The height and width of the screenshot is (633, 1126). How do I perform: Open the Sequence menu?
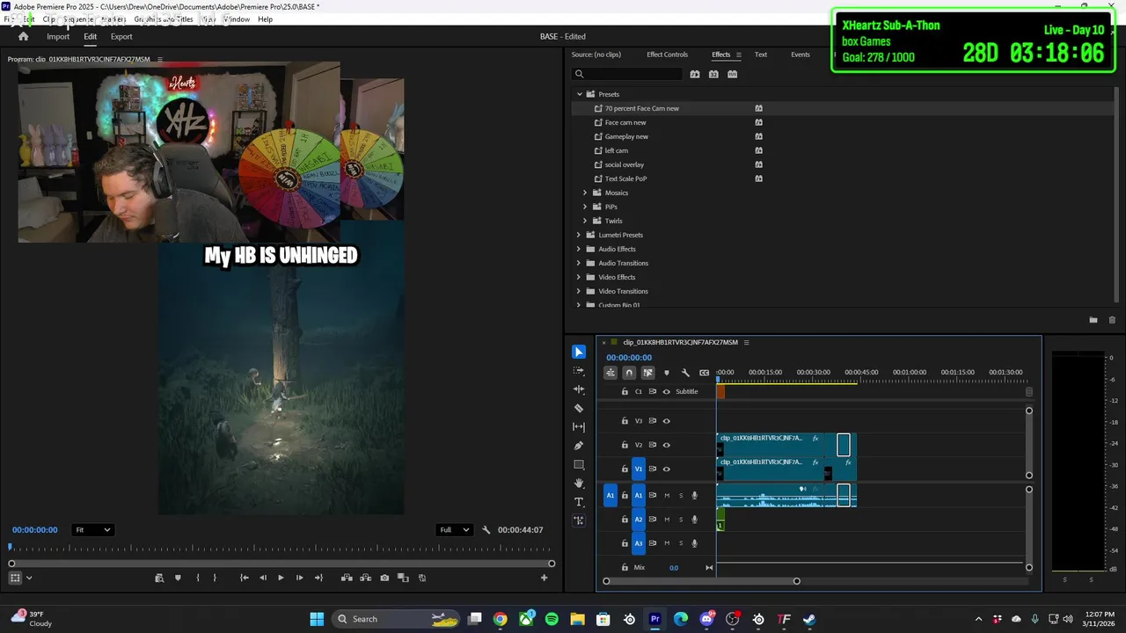click(x=77, y=19)
